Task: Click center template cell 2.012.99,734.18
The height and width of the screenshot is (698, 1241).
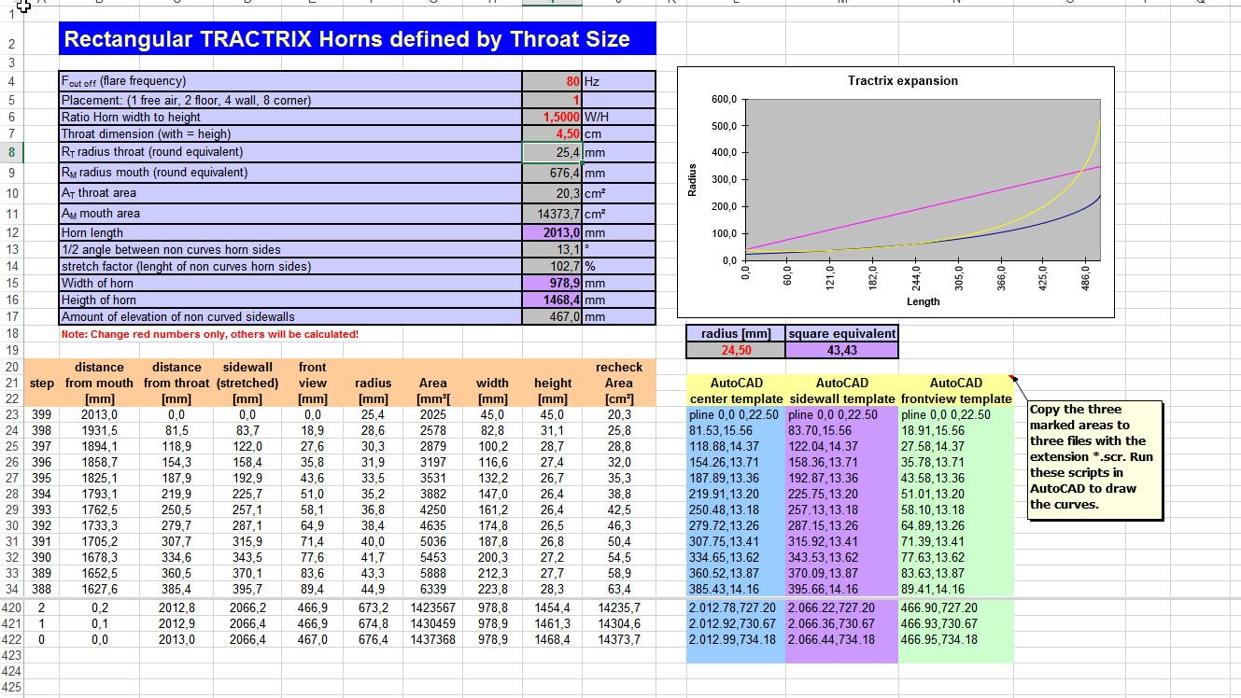Action: 736,639
